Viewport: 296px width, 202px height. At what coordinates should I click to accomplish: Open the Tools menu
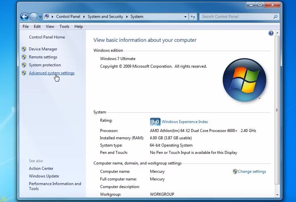tap(65, 27)
